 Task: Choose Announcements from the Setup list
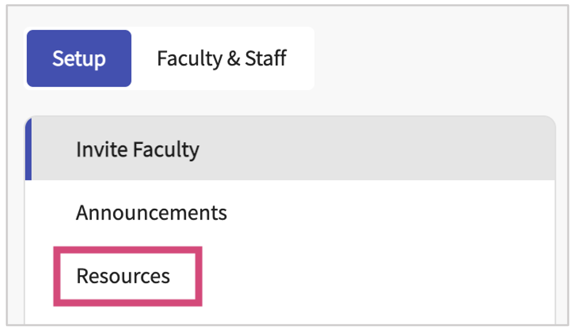151,212
